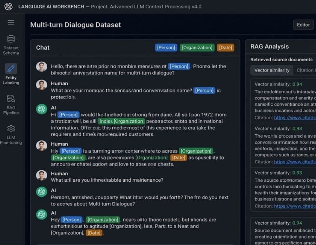Image resolution: width=316 pixels, height=245 pixels.
Task: Select the 0.94 vector similarity score at top
Action: click(297, 84)
